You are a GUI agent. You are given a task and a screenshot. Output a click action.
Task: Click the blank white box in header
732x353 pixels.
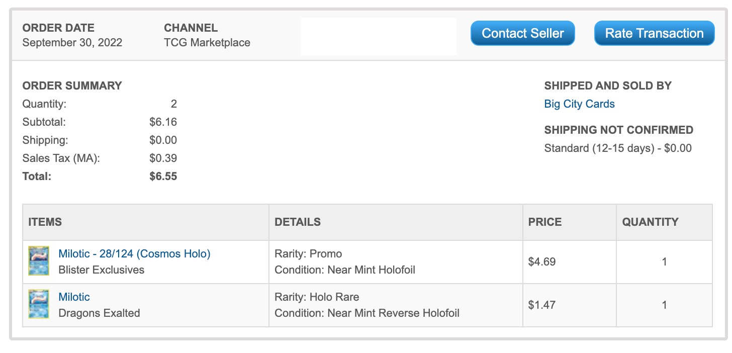click(x=379, y=36)
